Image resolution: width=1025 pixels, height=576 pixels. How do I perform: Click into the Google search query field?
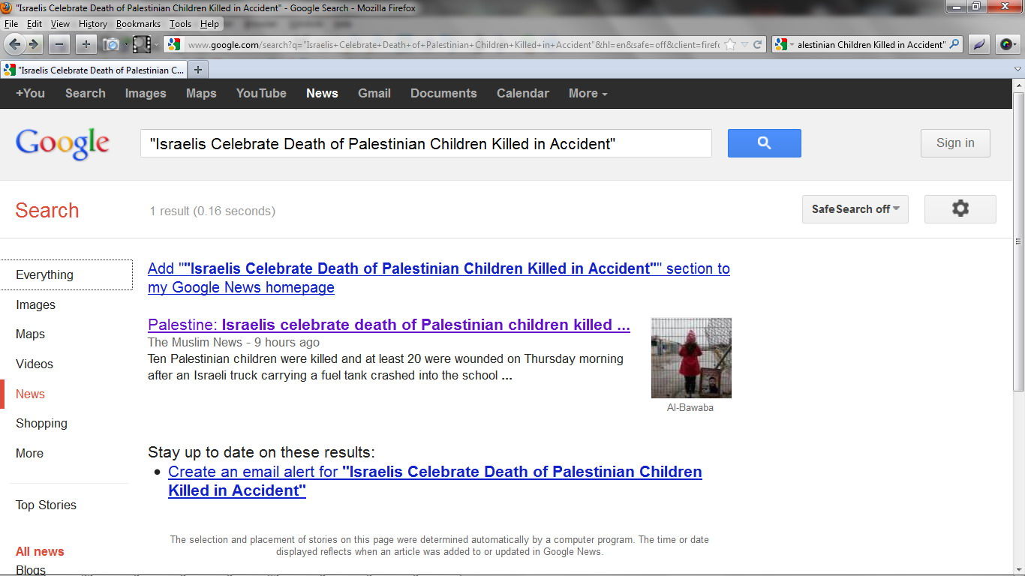click(426, 143)
